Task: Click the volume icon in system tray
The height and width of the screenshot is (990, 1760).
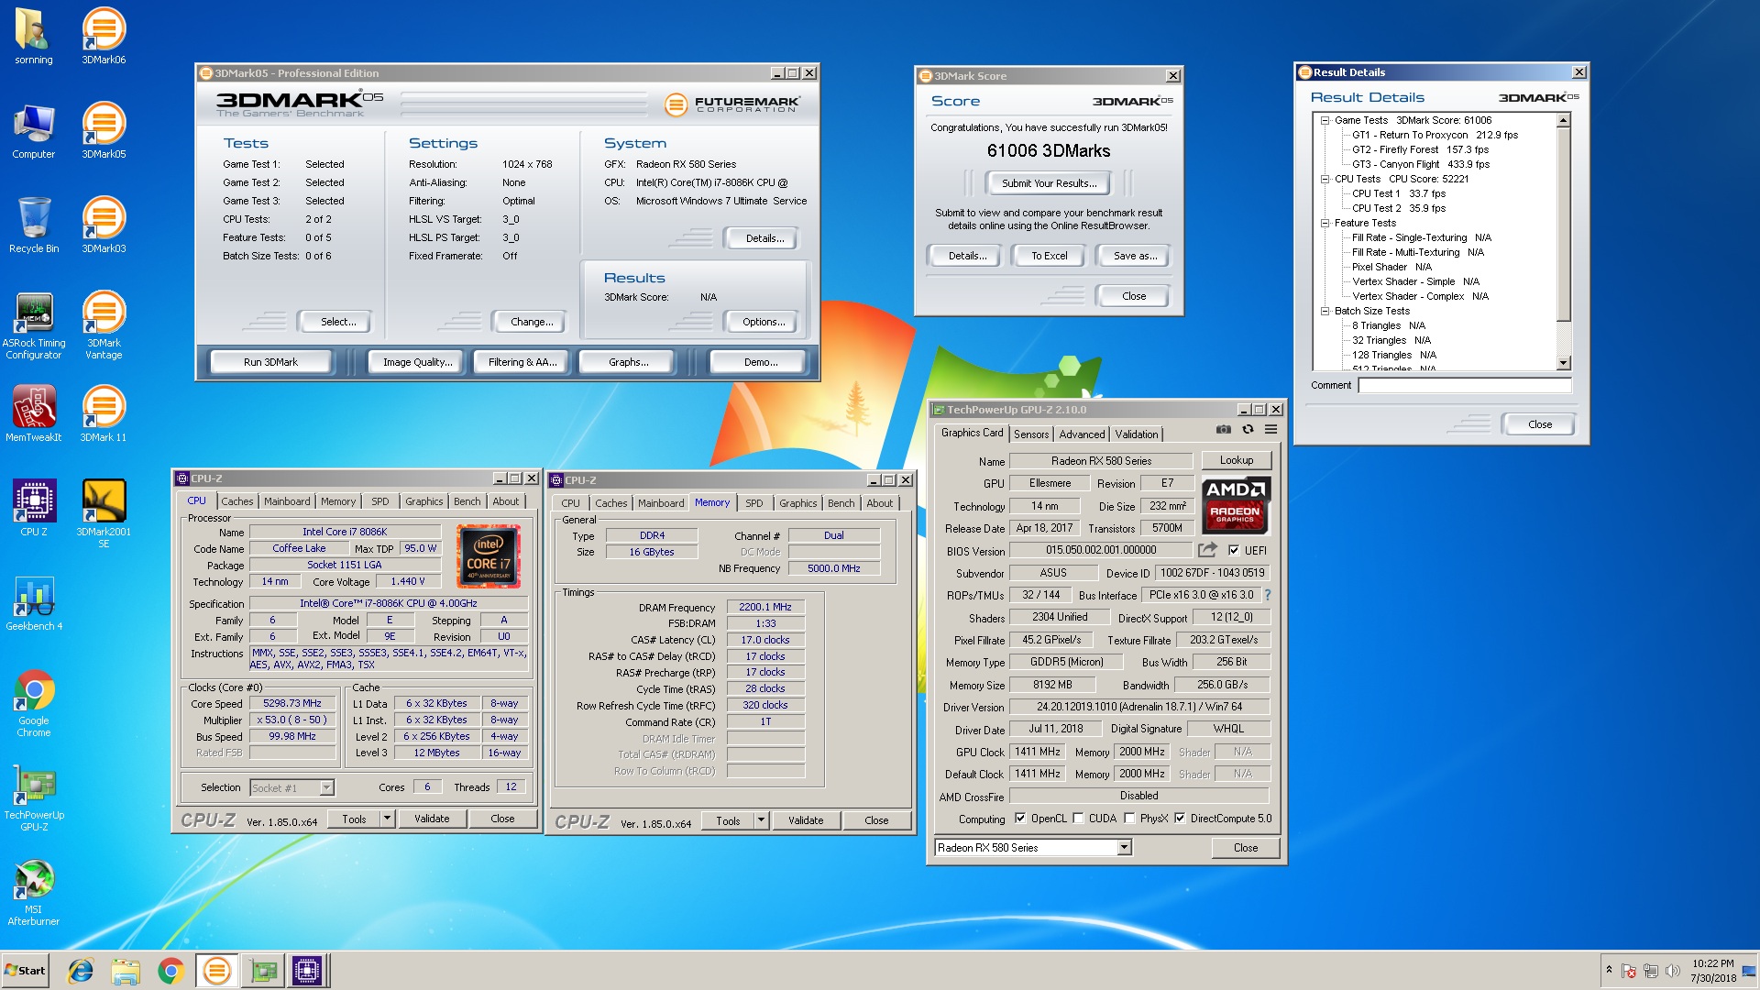Action: pyautogui.click(x=1672, y=971)
